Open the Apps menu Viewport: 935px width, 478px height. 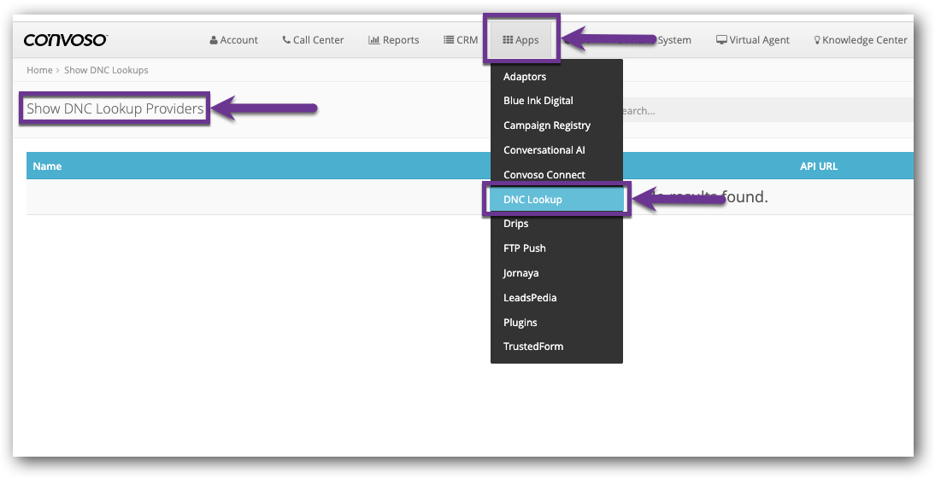[x=520, y=40]
